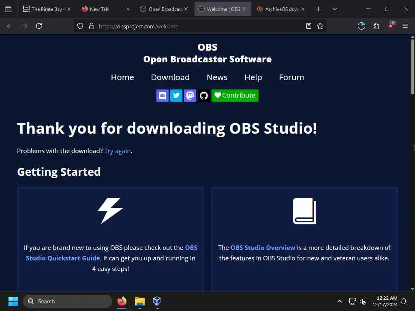Click the scrollbar down arrow
Screen dimensions: 415x311
point(412,289)
